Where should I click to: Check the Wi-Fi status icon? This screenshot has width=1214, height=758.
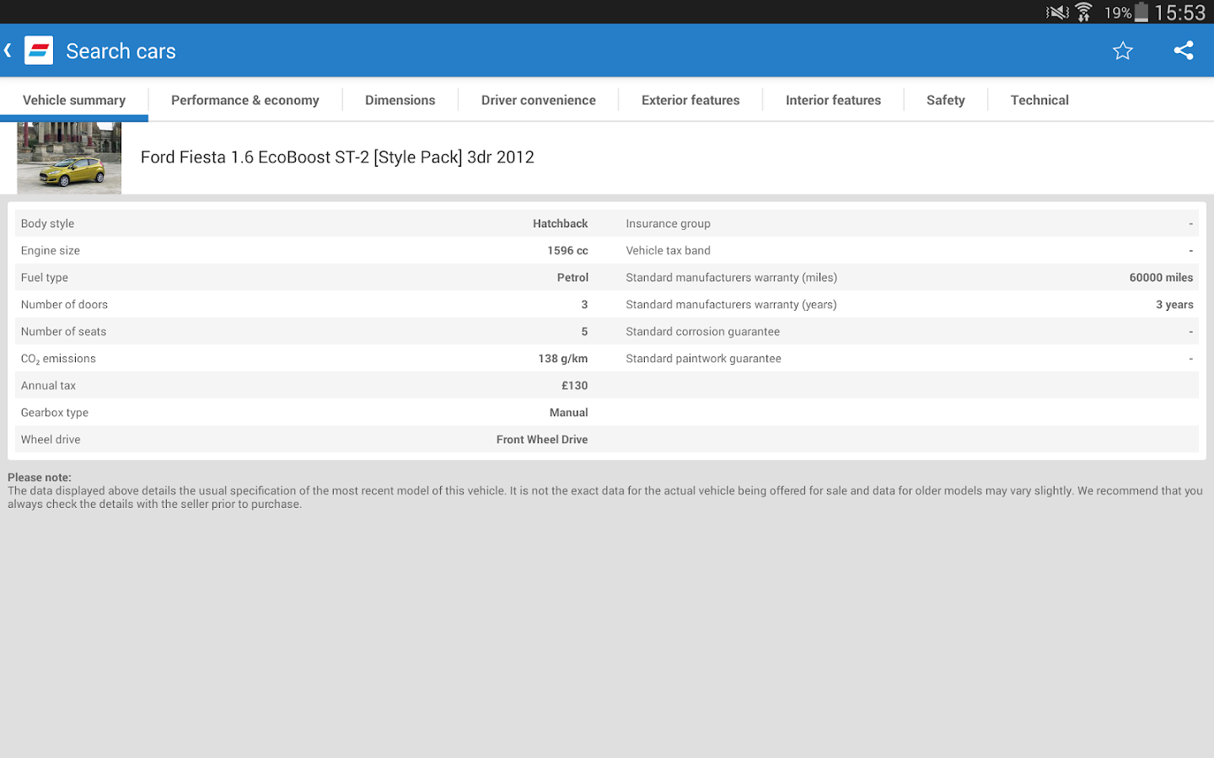pyautogui.click(x=1084, y=12)
